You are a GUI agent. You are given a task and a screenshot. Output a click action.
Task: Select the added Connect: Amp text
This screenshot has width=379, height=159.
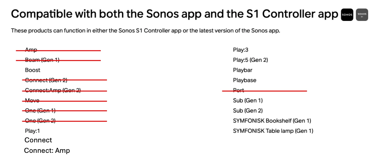[x=47, y=151]
